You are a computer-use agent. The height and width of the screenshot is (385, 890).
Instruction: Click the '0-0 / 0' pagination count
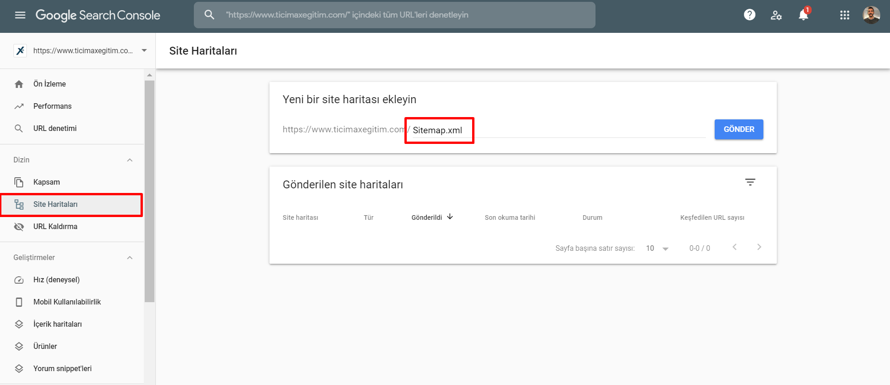[x=699, y=248]
